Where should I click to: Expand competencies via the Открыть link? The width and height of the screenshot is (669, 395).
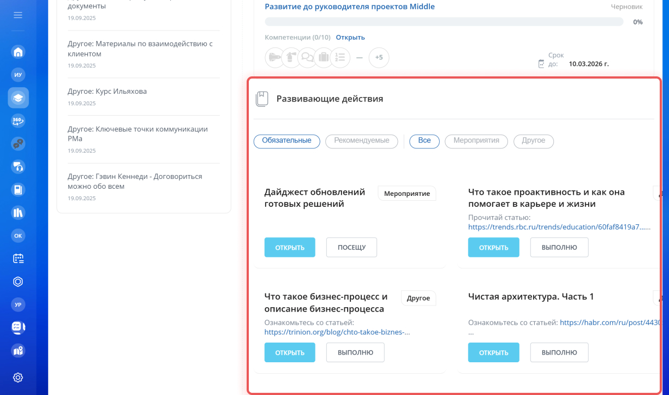[x=350, y=38]
